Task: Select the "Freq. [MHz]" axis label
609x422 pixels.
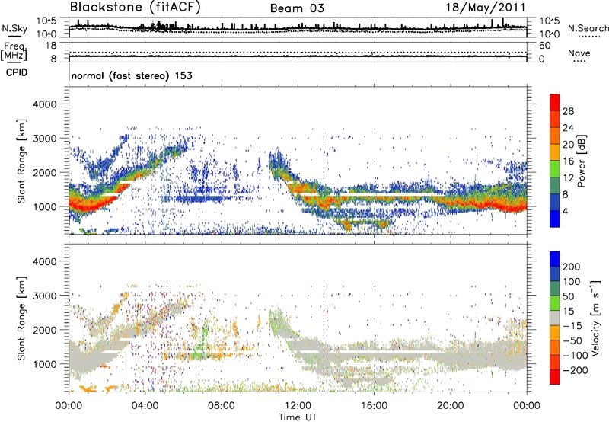Action: pos(14,51)
